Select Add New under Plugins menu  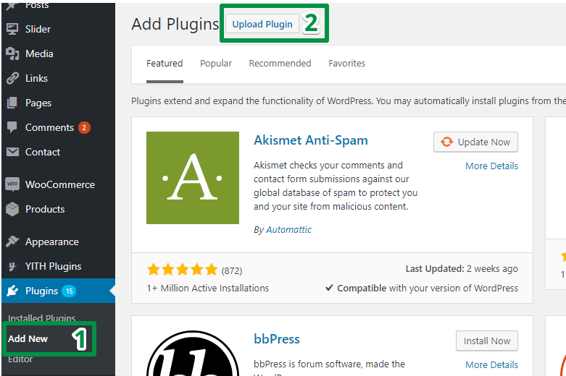[x=28, y=338]
